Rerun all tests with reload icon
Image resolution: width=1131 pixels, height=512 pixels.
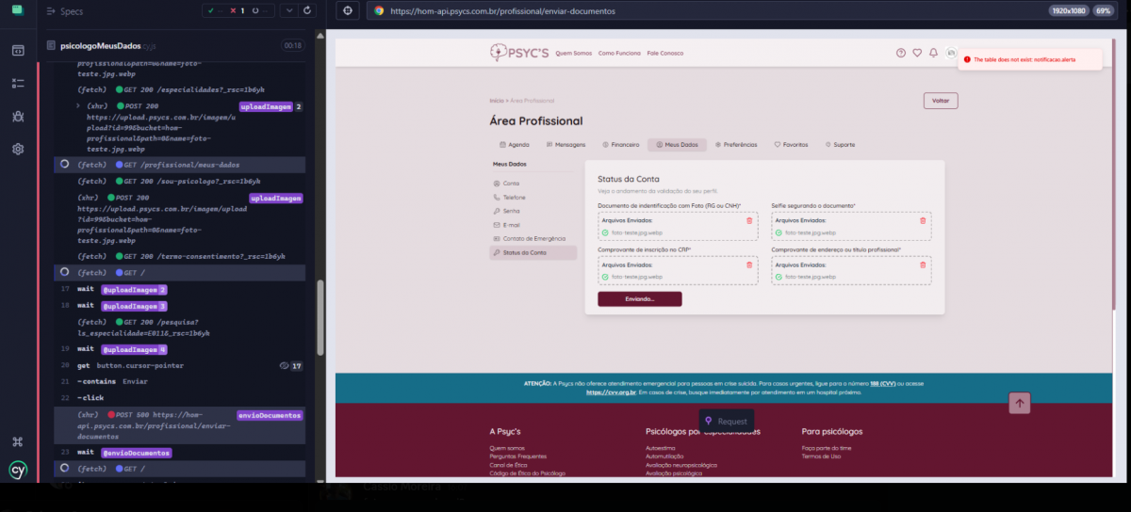tap(307, 11)
